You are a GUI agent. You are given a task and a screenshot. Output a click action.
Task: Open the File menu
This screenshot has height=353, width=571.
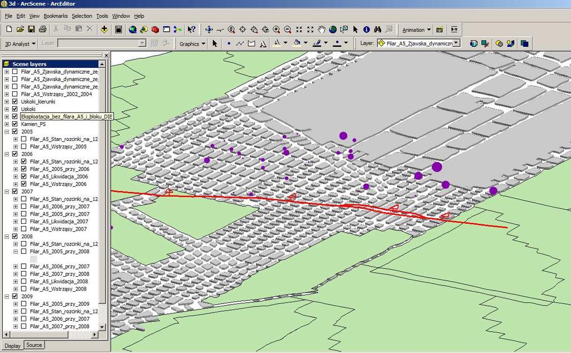click(8, 16)
